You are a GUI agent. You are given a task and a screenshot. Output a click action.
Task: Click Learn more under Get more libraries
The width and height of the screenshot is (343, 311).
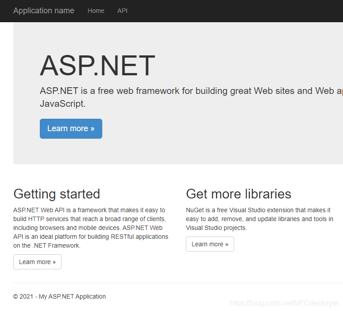(x=210, y=244)
